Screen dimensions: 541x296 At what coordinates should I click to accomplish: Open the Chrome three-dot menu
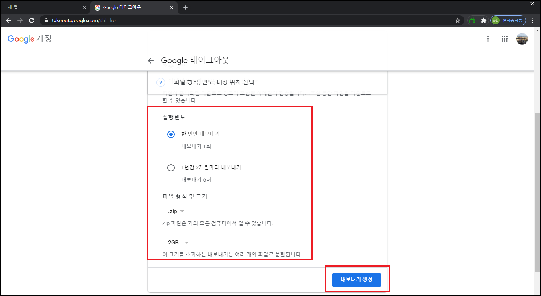(x=533, y=20)
